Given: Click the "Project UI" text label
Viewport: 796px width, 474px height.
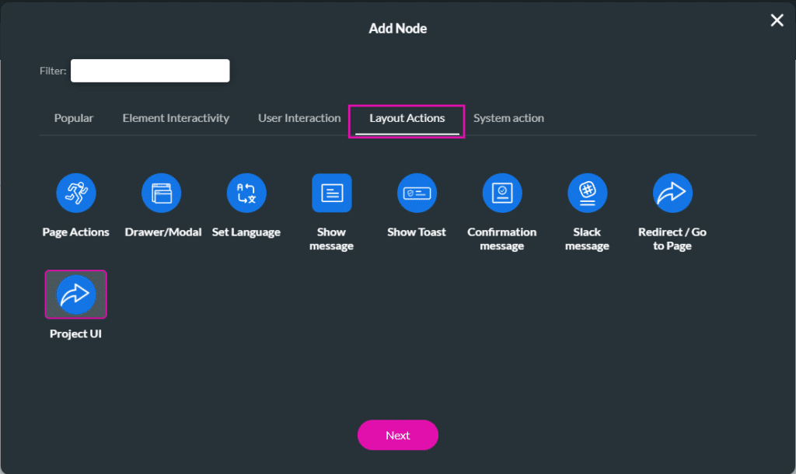Looking at the screenshot, I should [x=76, y=334].
